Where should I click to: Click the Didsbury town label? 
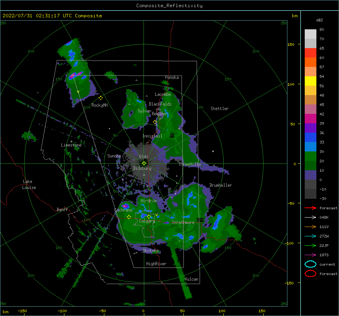click(142, 168)
